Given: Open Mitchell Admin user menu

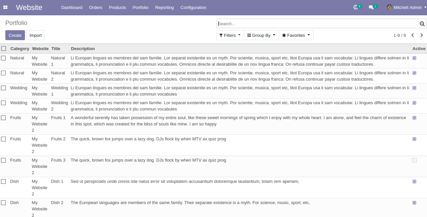Looking at the screenshot, I should [x=407, y=7].
